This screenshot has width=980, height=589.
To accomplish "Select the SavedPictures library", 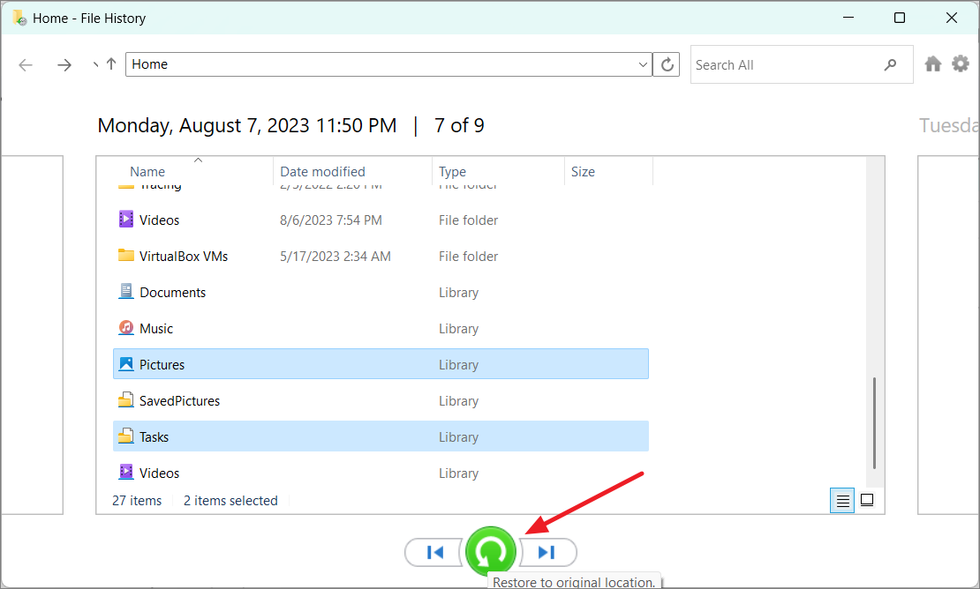I will 381,401.
